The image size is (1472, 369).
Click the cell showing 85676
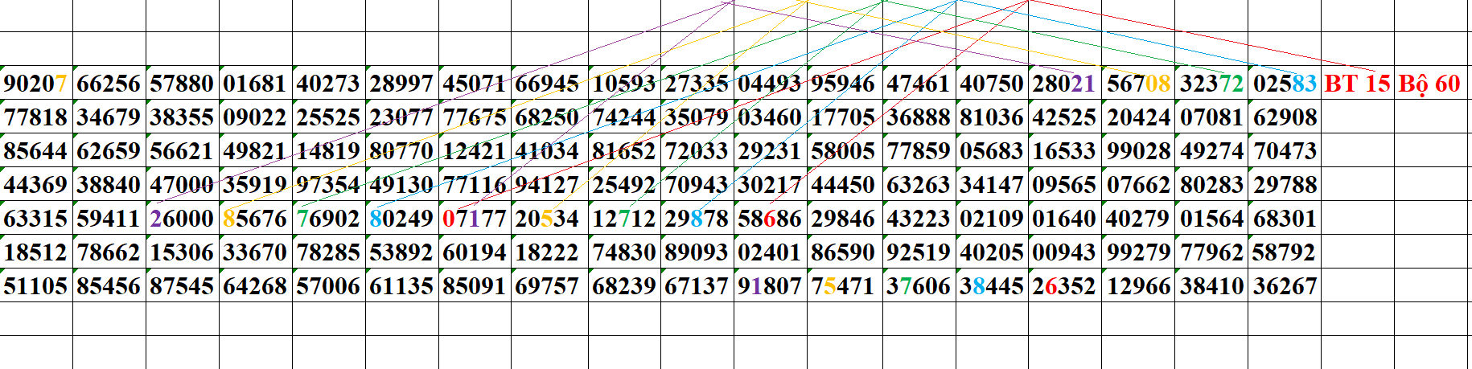(x=256, y=219)
